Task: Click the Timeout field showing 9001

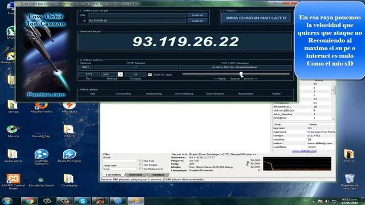Action: point(86,67)
